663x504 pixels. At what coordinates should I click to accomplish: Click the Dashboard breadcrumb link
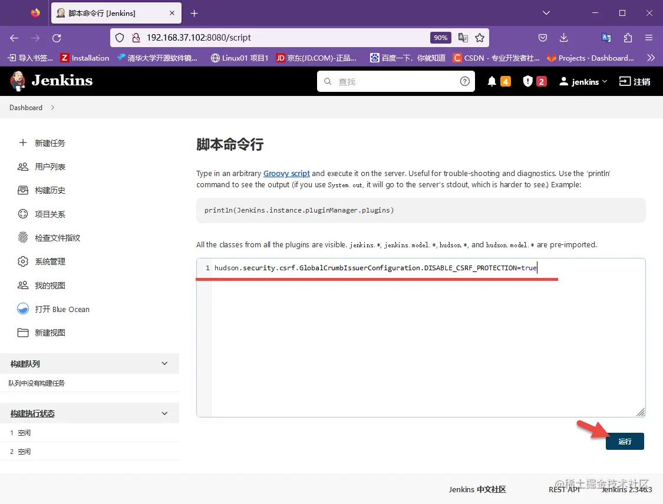(26, 107)
